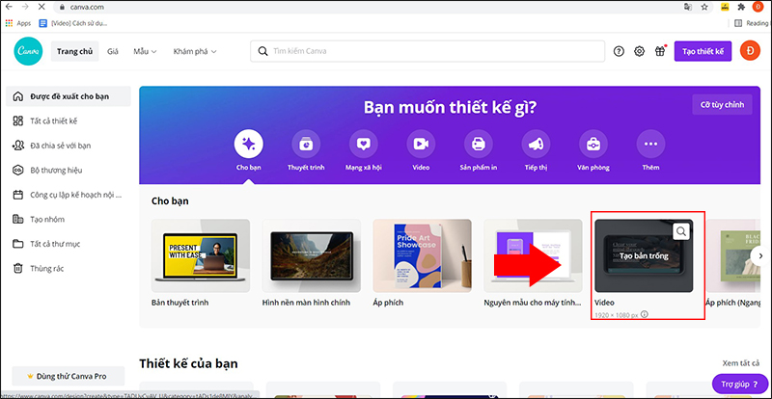Open the Áp phích poster thumbnail
Image resolution: width=772 pixels, height=399 pixels.
click(422, 255)
